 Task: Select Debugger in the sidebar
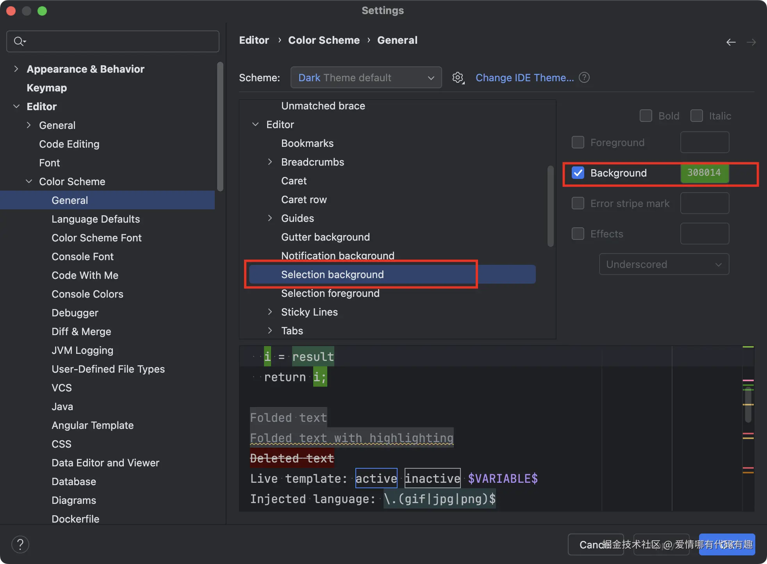tap(75, 313)
